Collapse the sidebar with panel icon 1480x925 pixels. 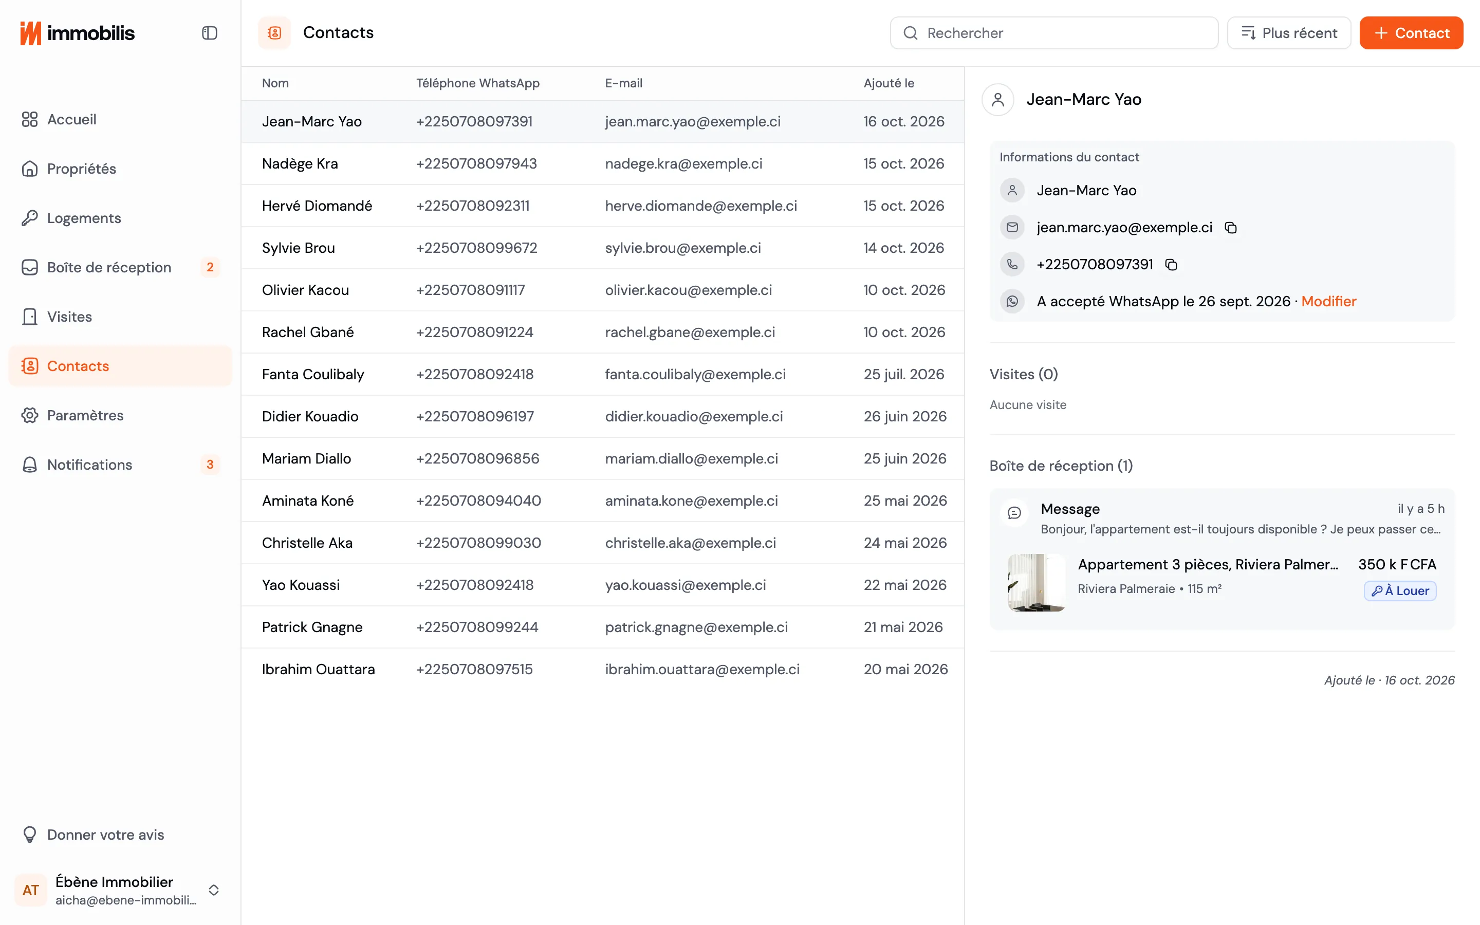pos(209,33)
